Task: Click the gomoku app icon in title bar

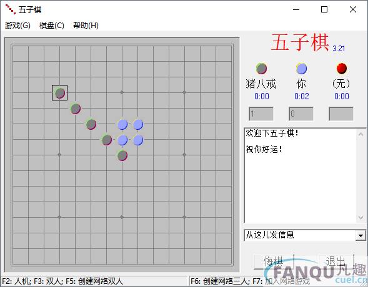Action: (x=10, y=9)
